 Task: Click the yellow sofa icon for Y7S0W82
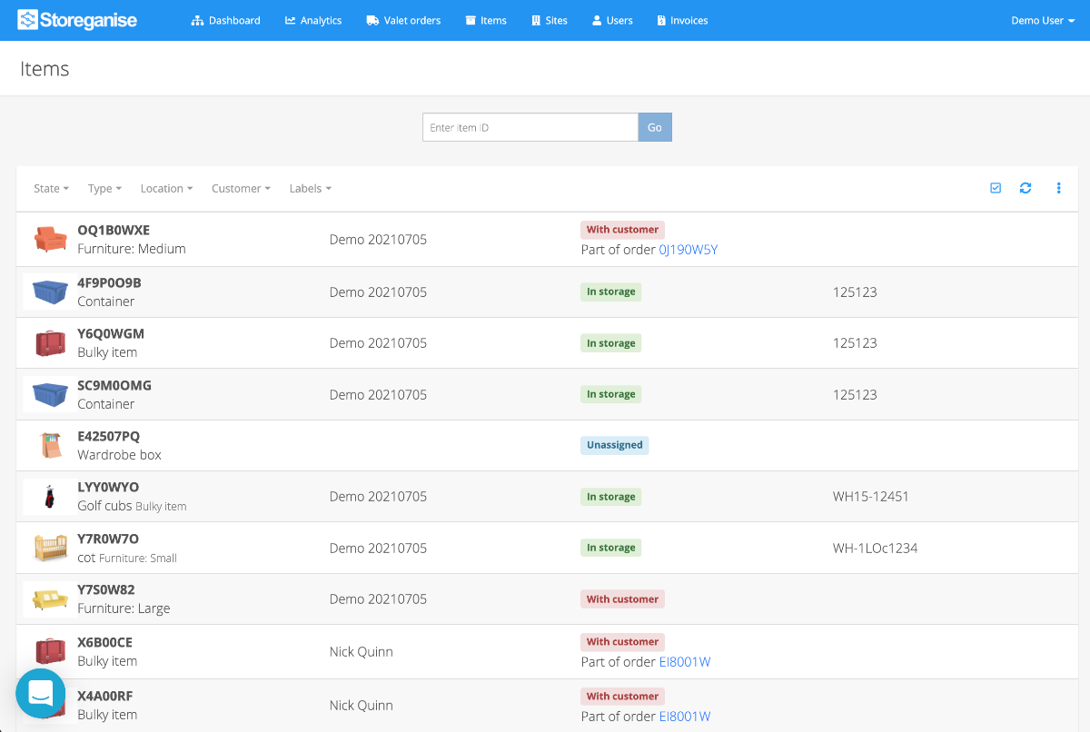(x=50, y=599)
